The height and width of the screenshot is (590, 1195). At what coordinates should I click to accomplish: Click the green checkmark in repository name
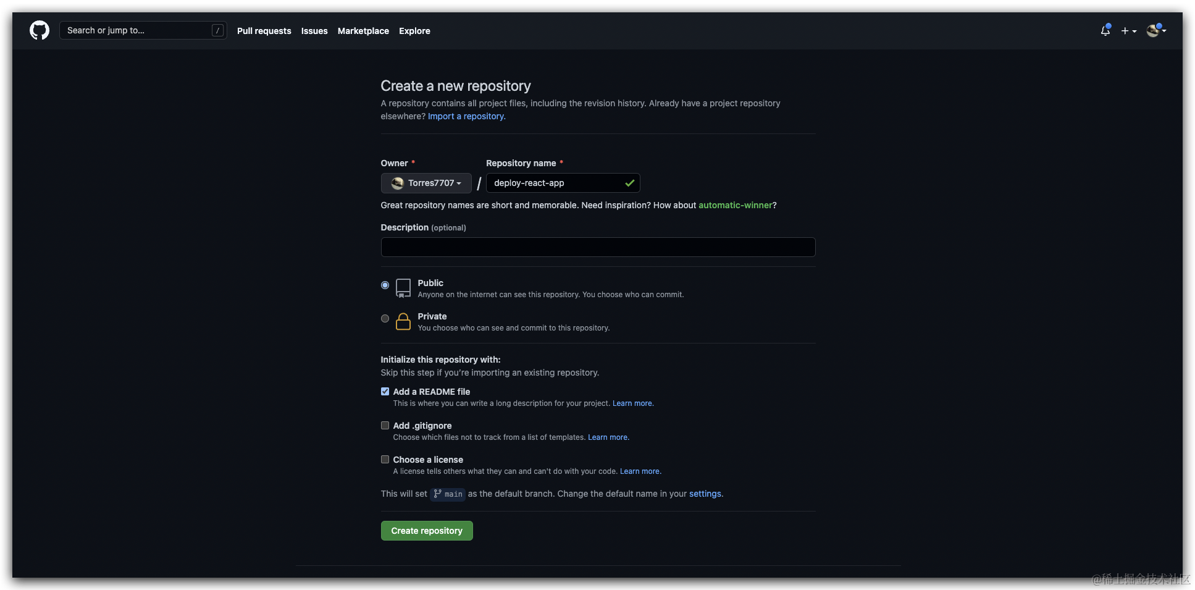629,183
